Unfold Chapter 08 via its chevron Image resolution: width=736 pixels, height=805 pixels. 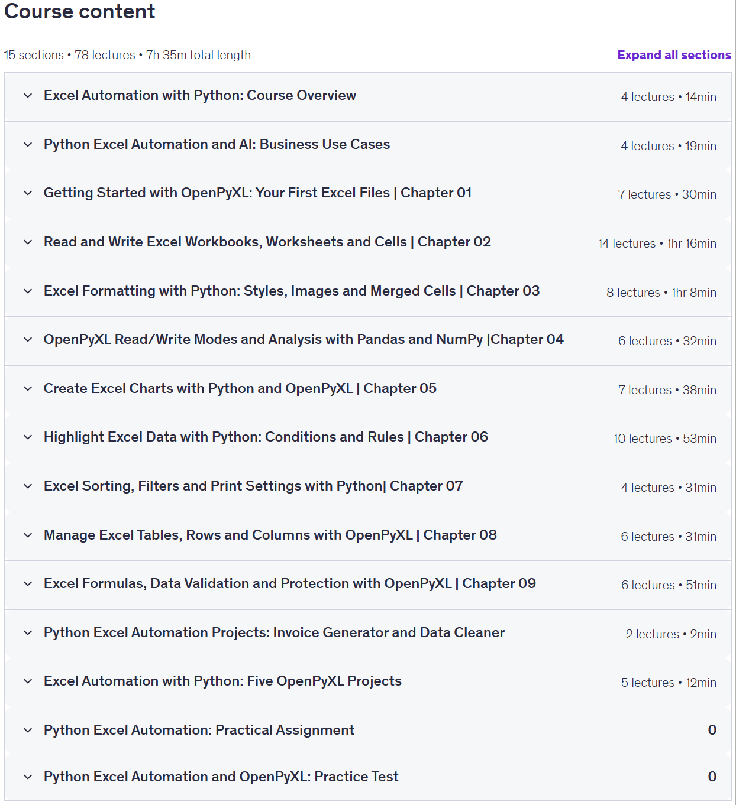pos(28,535)
